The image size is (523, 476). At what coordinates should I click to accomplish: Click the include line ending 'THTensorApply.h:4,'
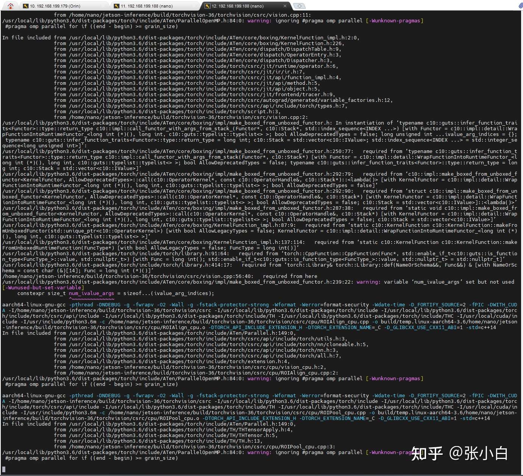click(x=173, y=430)
